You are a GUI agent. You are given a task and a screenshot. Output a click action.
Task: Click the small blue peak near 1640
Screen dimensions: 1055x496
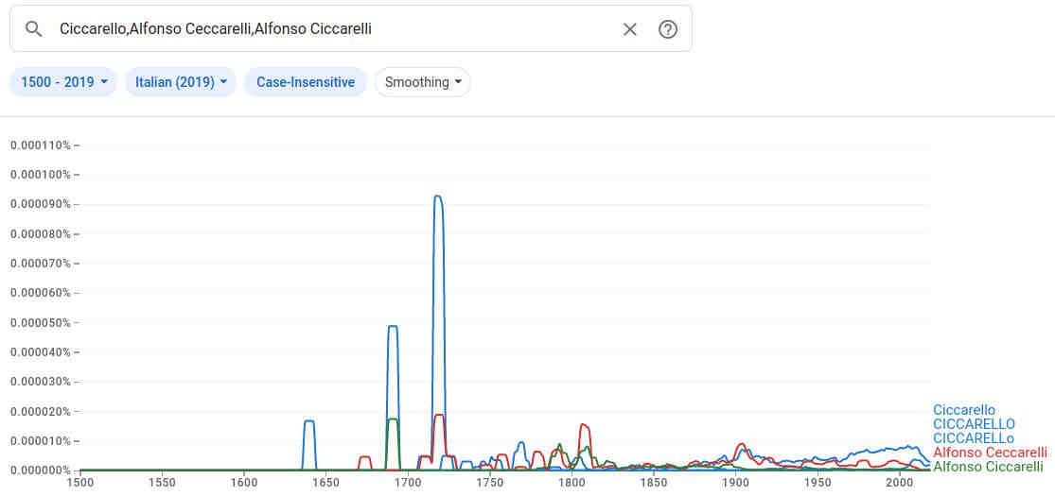[308, 421]
